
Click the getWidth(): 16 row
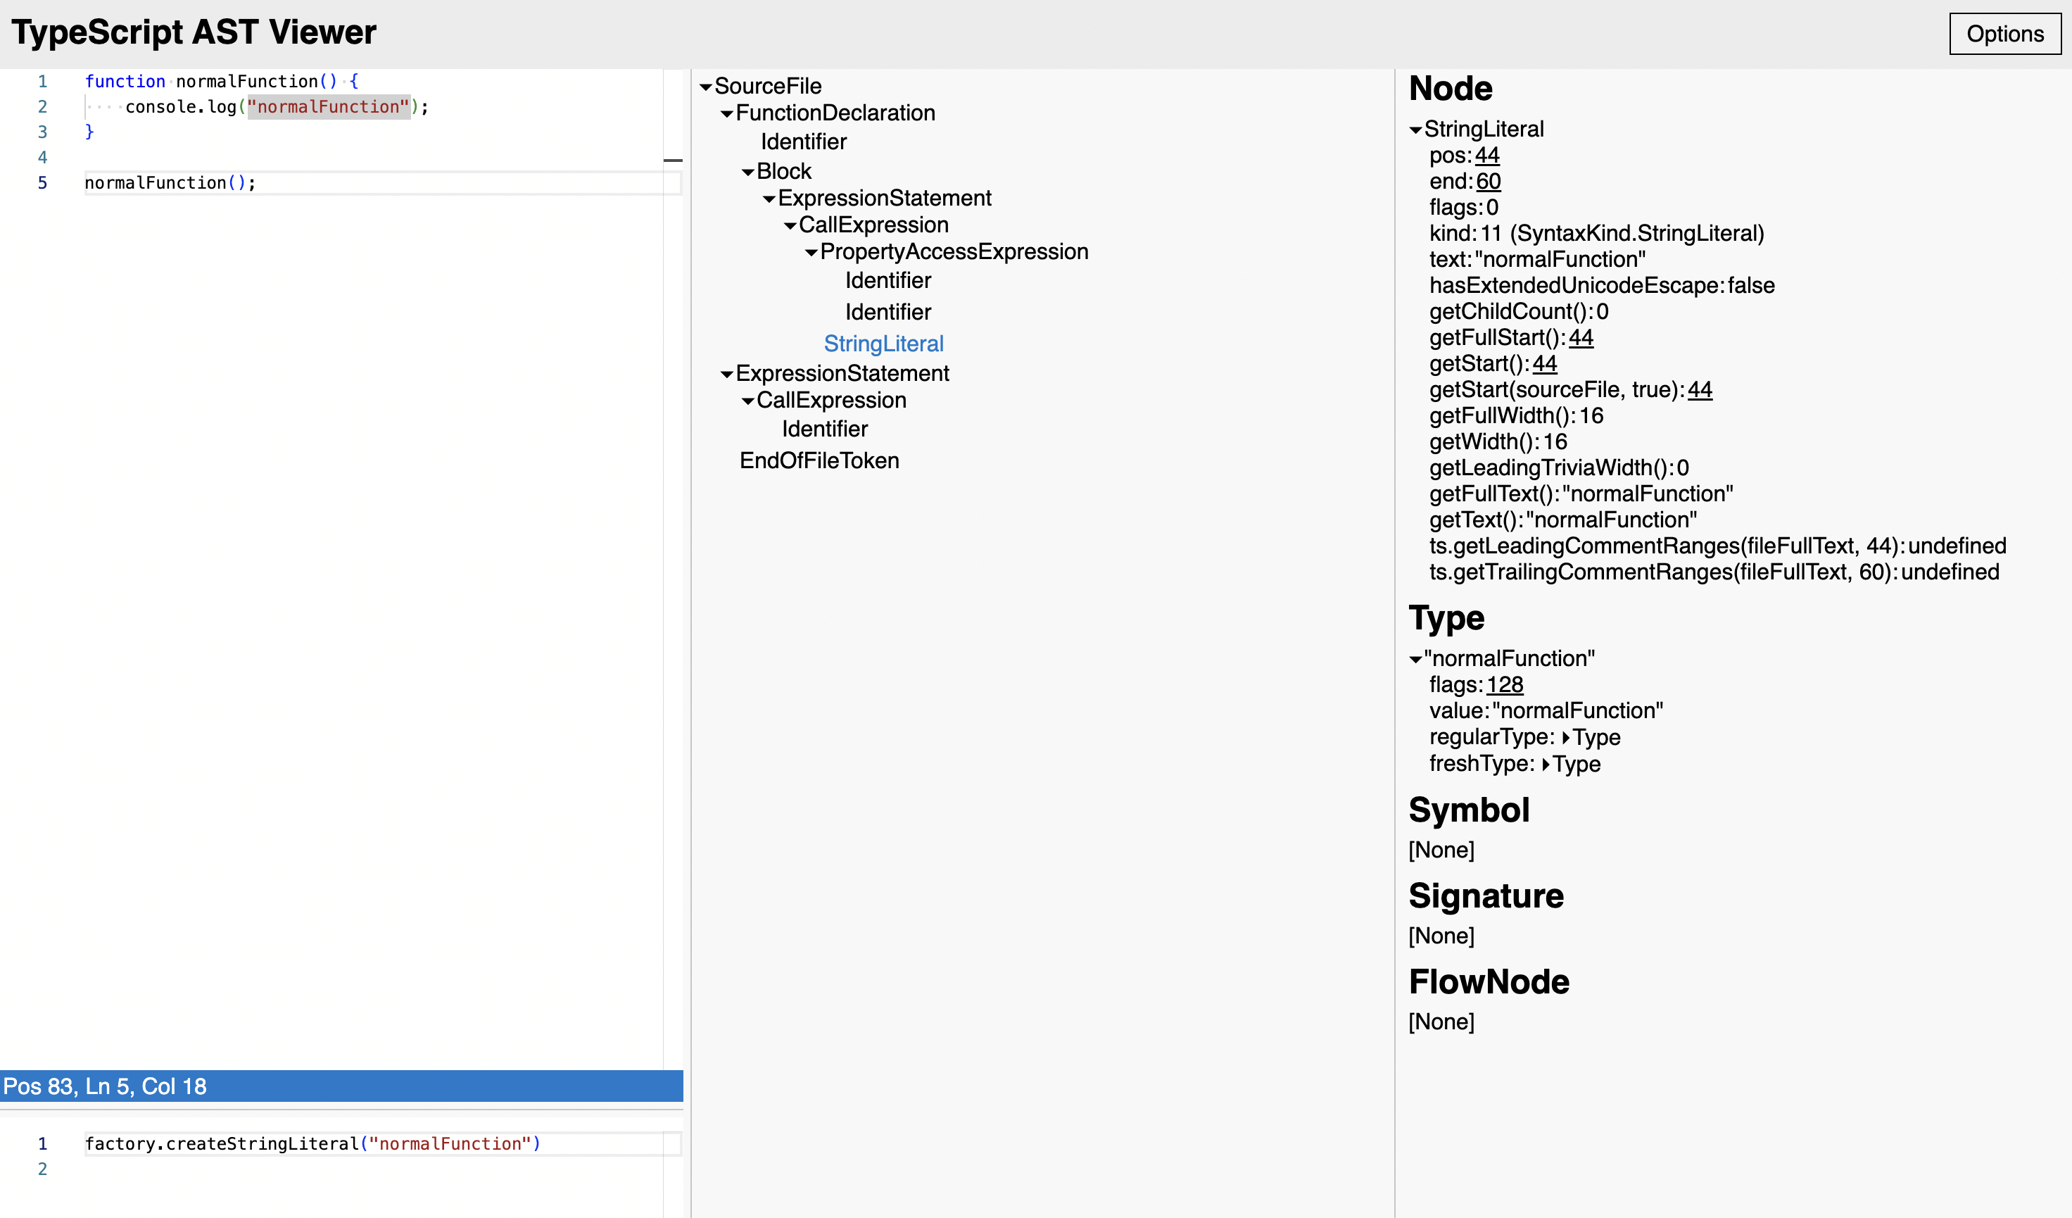point(1498,441)
